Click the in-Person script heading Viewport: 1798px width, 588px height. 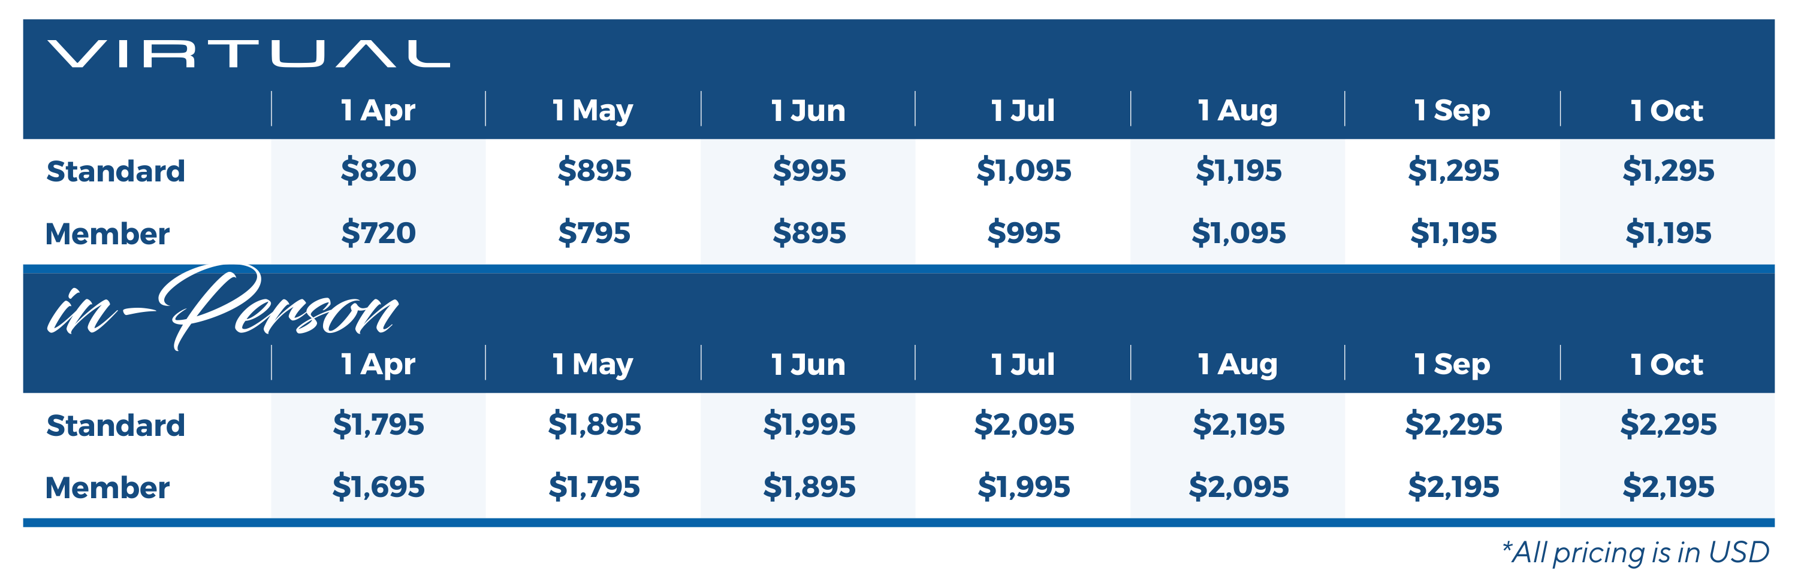coord(222,308)
